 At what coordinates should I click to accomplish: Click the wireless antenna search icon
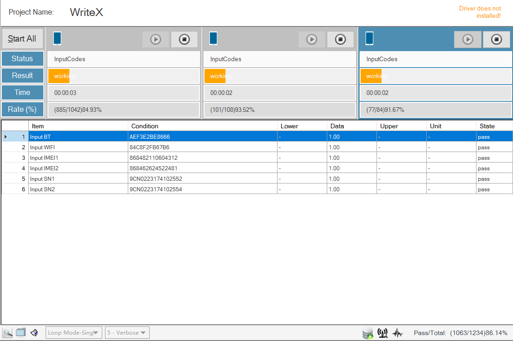pyautogui.click(x=382, y=333)
